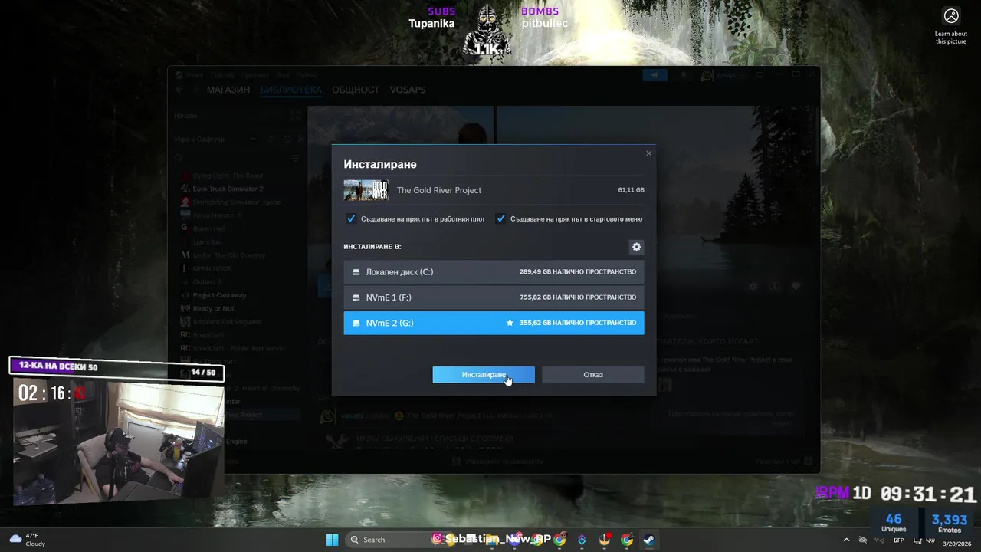Select Project Castaway in library list
The width and height of the screenshot is (981, 552).
coord(219,295)
